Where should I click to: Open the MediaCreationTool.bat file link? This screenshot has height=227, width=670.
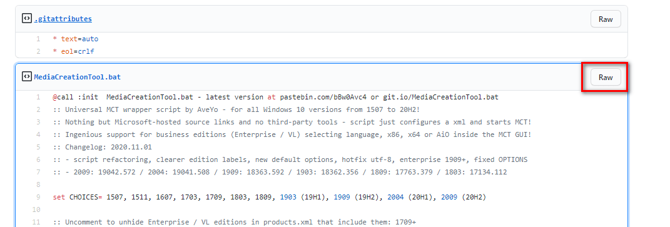tap(78, 77)
